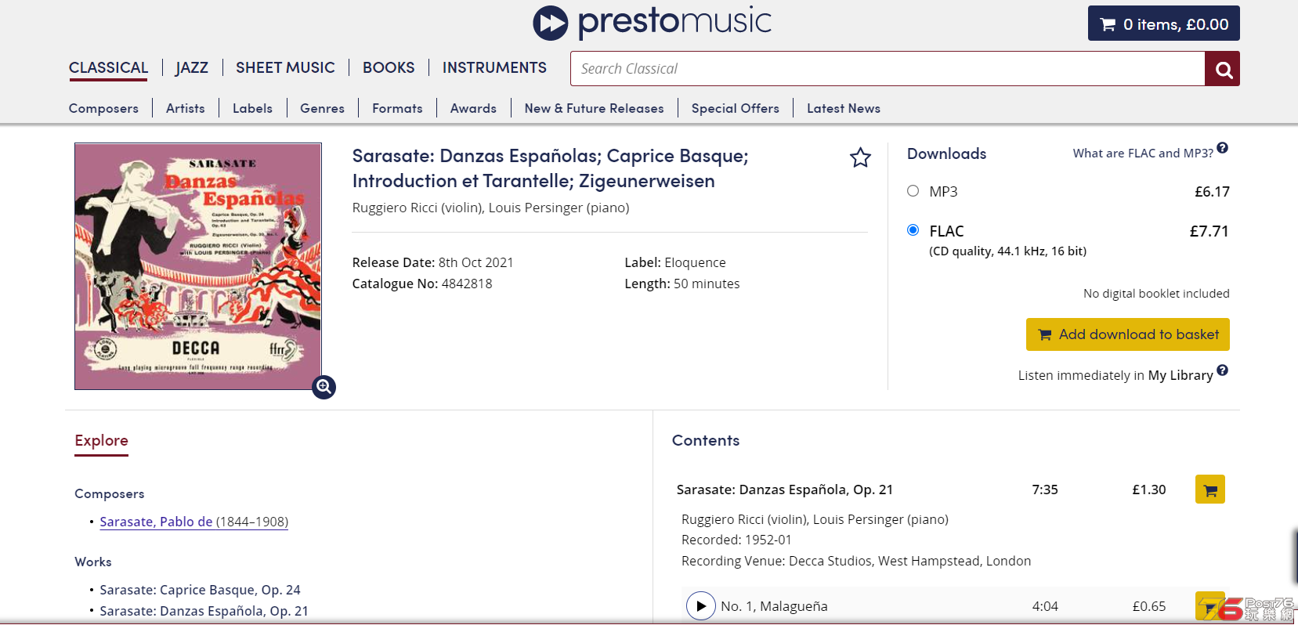Viewport: 1298px width, 625px height.
Task: Go to Genres submenu
Action: click(x=322, y=108)
